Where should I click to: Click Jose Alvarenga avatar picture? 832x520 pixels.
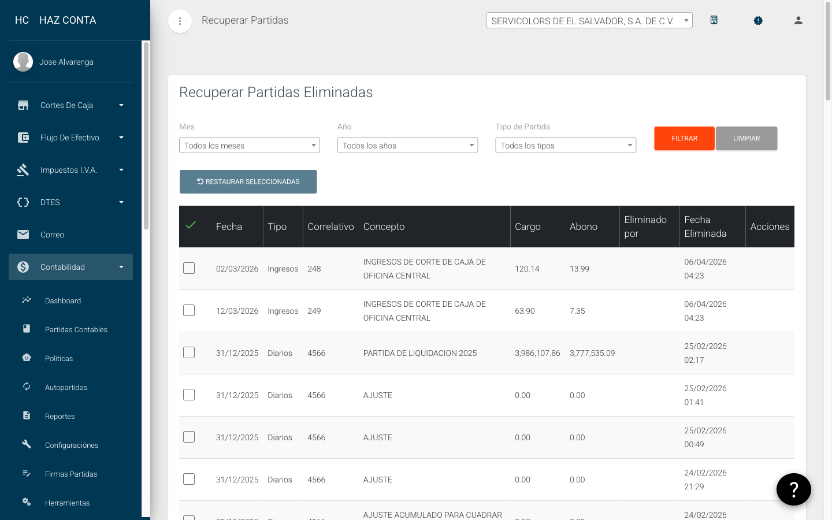(x=23, y=62)
